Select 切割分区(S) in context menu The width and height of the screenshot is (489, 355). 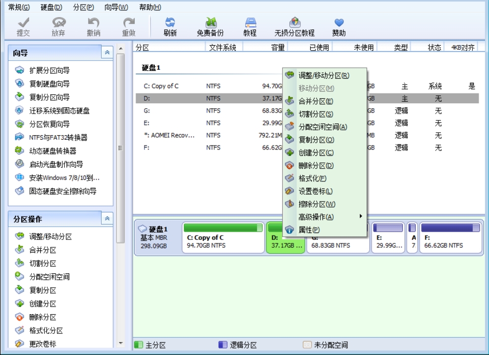[324, 114]
